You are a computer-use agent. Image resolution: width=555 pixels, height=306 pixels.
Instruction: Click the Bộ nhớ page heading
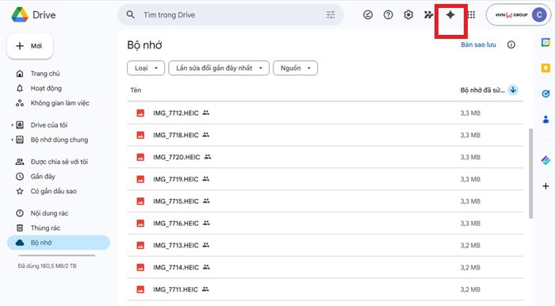[x=144, y=45]
